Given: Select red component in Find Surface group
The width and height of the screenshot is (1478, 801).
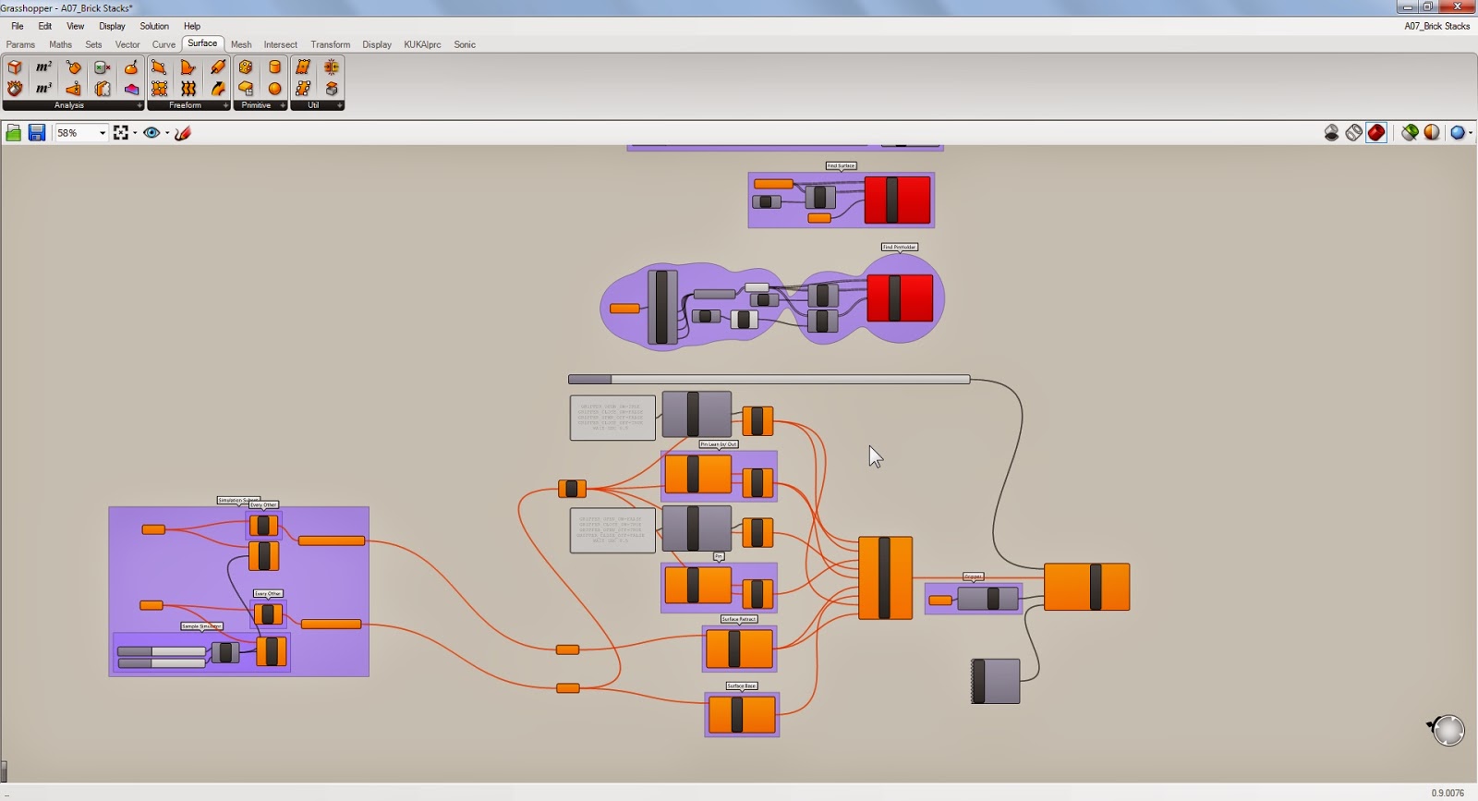Looking at the screenshot, I should 897,200.
